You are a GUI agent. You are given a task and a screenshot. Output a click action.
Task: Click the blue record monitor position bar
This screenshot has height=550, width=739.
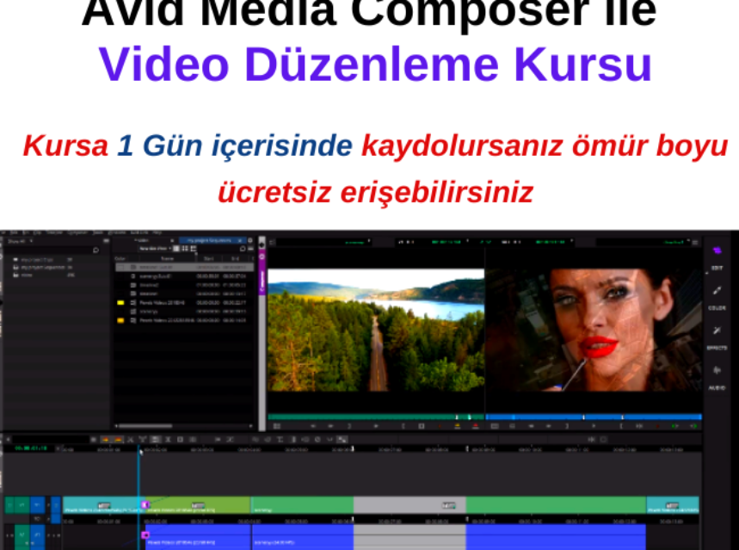[x=594, y=417]
